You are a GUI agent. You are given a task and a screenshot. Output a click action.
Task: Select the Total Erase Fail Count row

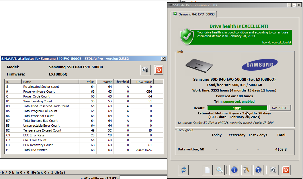(84, 116)
